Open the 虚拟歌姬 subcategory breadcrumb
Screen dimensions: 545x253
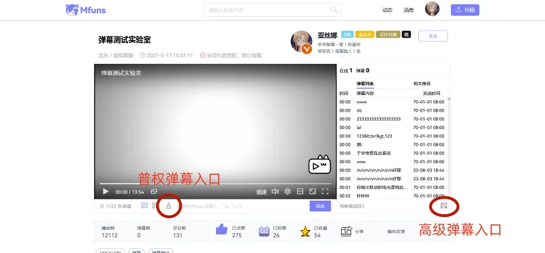pos(123,56)
